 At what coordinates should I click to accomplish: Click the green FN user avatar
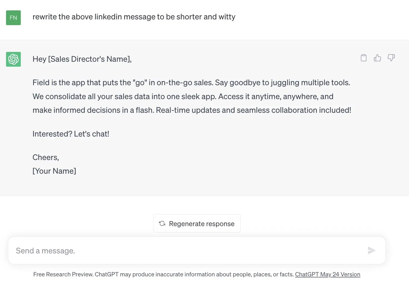click(13, 18)
